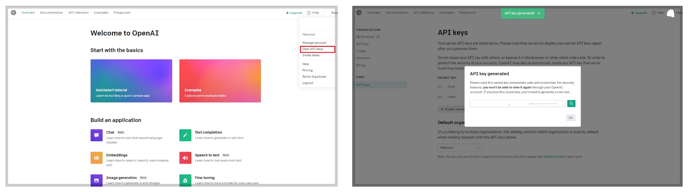Select secret key row 'sk-...Ua4B'
Image resolution: width=688 pixels, height=192 pixels.
[x=446, y=97]
